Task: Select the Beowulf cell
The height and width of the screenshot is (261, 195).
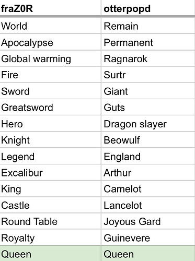Action: 148,140
